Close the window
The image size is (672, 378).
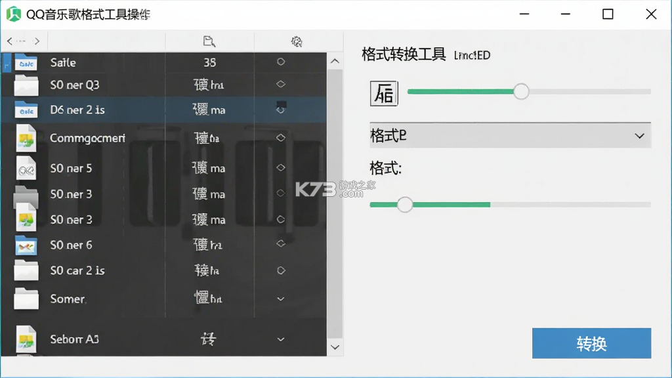[651, 14]
